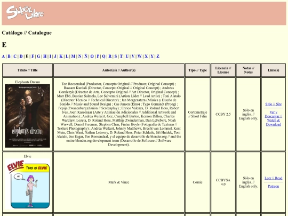Open catalogue letter F
This screenshot has height=216, width=288.
pyautogui.click(x=33, y=56)
